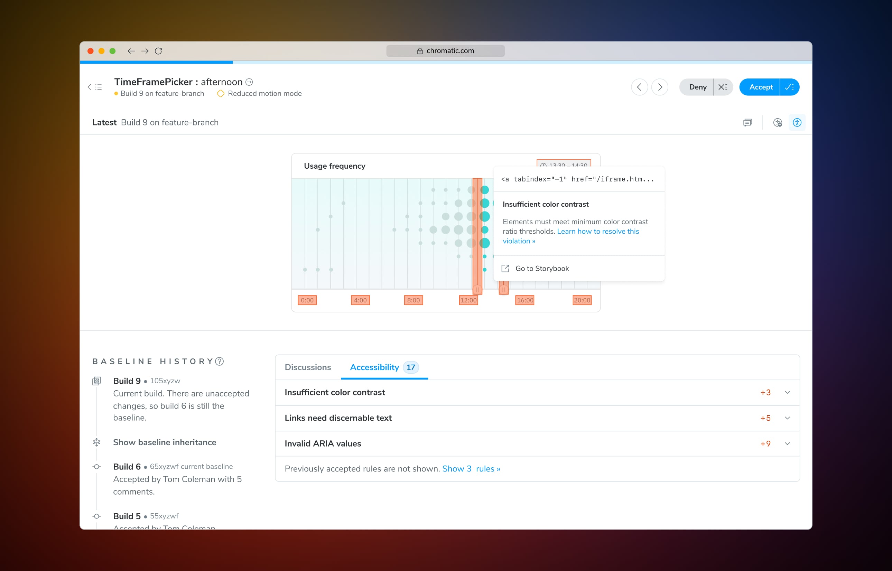Expand Insufficient color contrast row
The width and height of the screenshot is (892, 571).
787,392
